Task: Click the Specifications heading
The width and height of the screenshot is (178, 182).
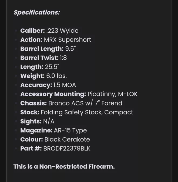Action: (x=37, y=12)
